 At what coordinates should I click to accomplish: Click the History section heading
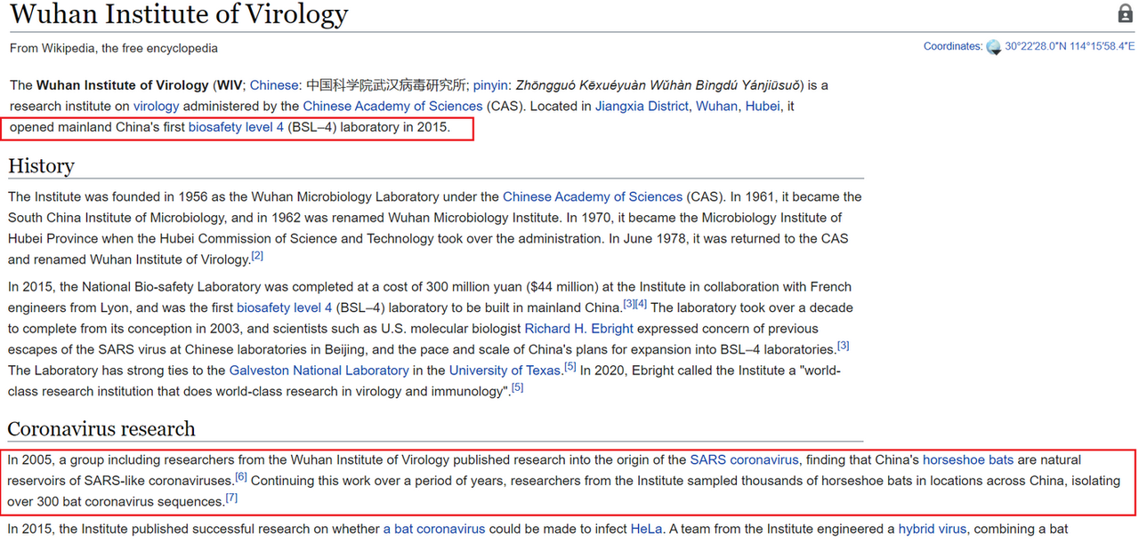(x=41, y=166)
